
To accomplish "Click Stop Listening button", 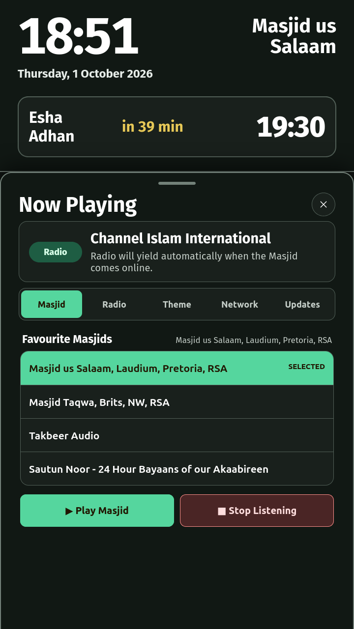I will point(257,511).
